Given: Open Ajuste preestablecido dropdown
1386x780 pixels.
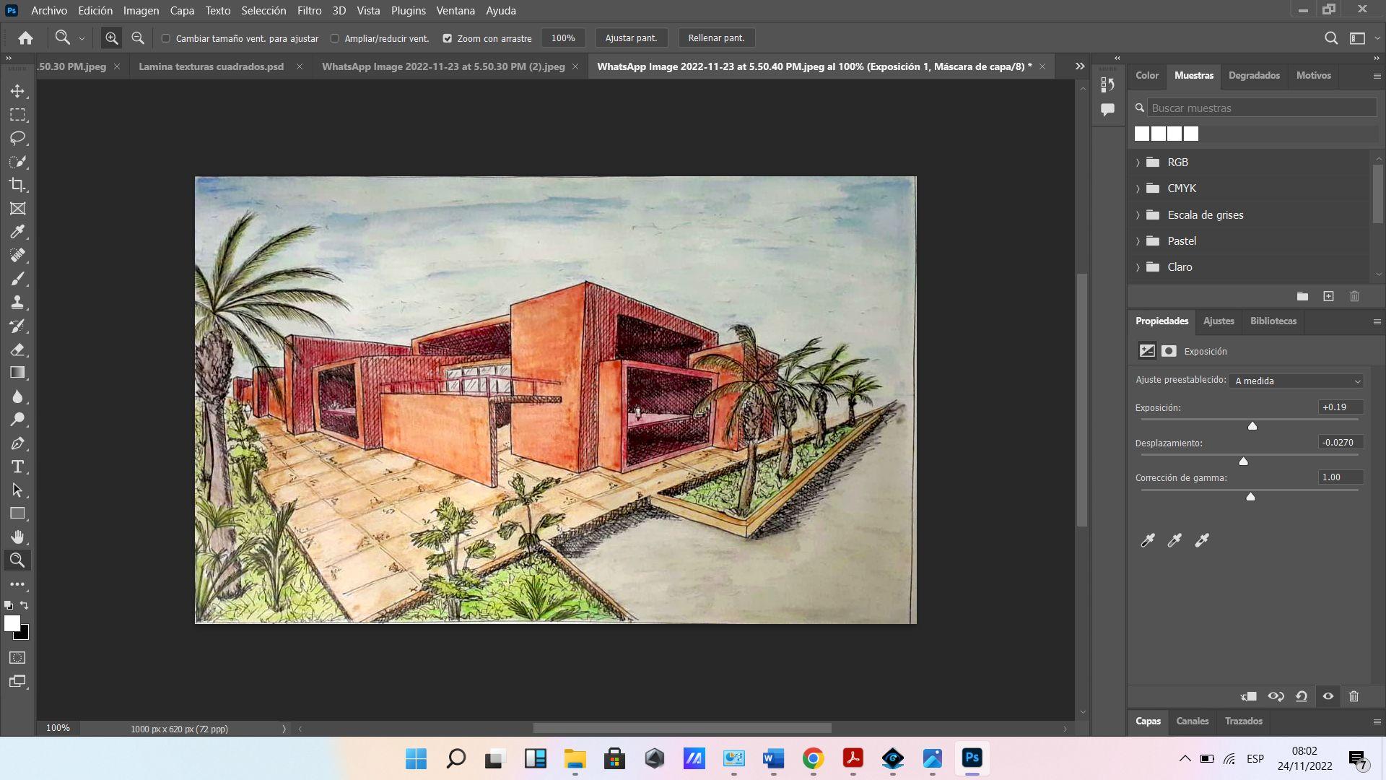Looking at the screenshot, I should click(1297, 381).
